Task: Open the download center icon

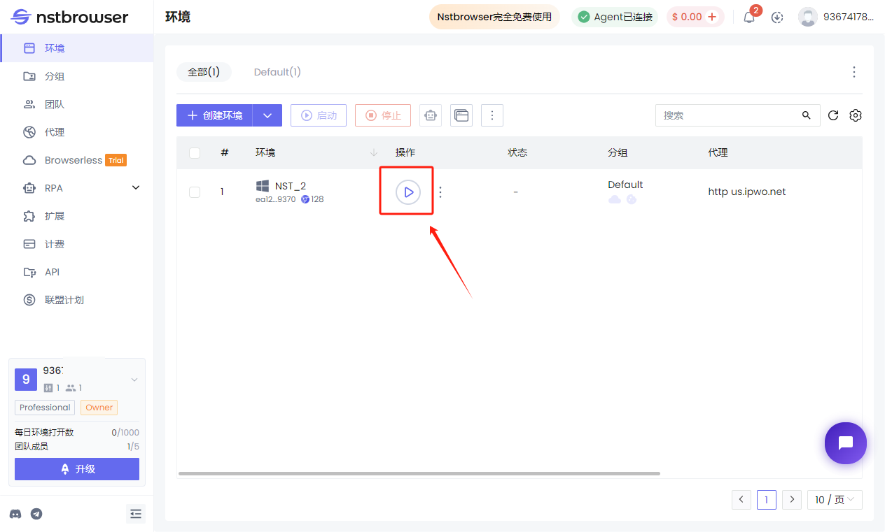Action: (777, 17)
